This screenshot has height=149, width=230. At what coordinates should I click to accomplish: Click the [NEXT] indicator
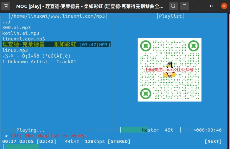tap(213, 141)
